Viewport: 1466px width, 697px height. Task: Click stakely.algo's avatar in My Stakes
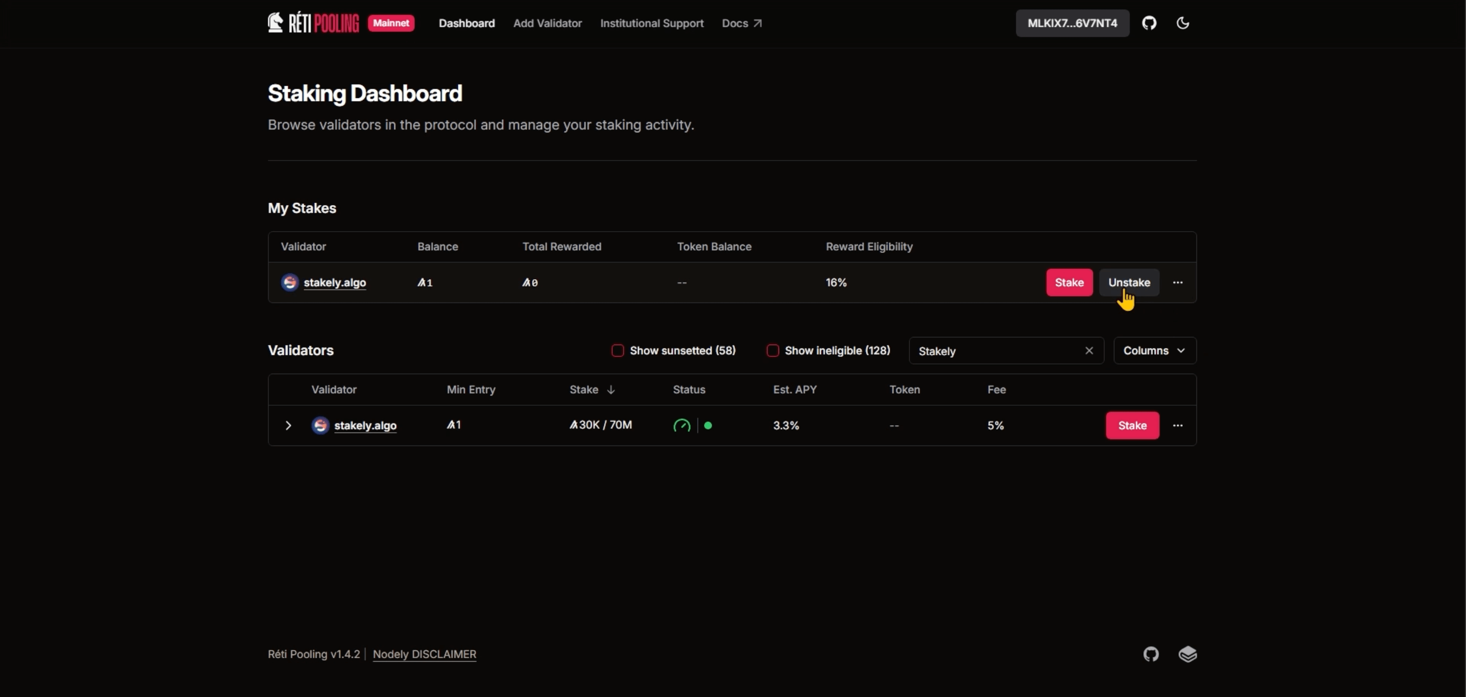(x=290, y=283)
